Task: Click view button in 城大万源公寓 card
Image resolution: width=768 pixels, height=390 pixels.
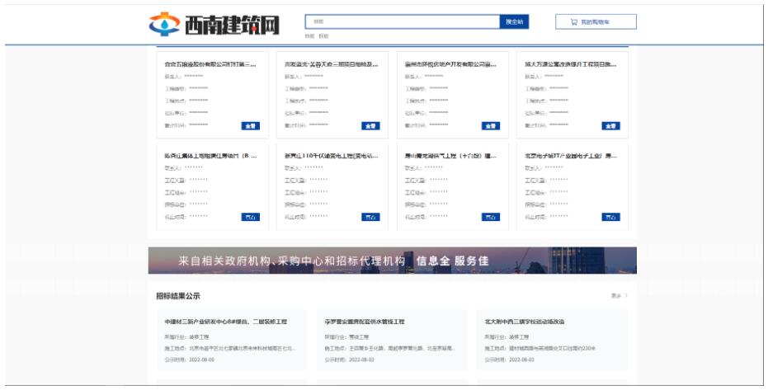Action: 610,126
